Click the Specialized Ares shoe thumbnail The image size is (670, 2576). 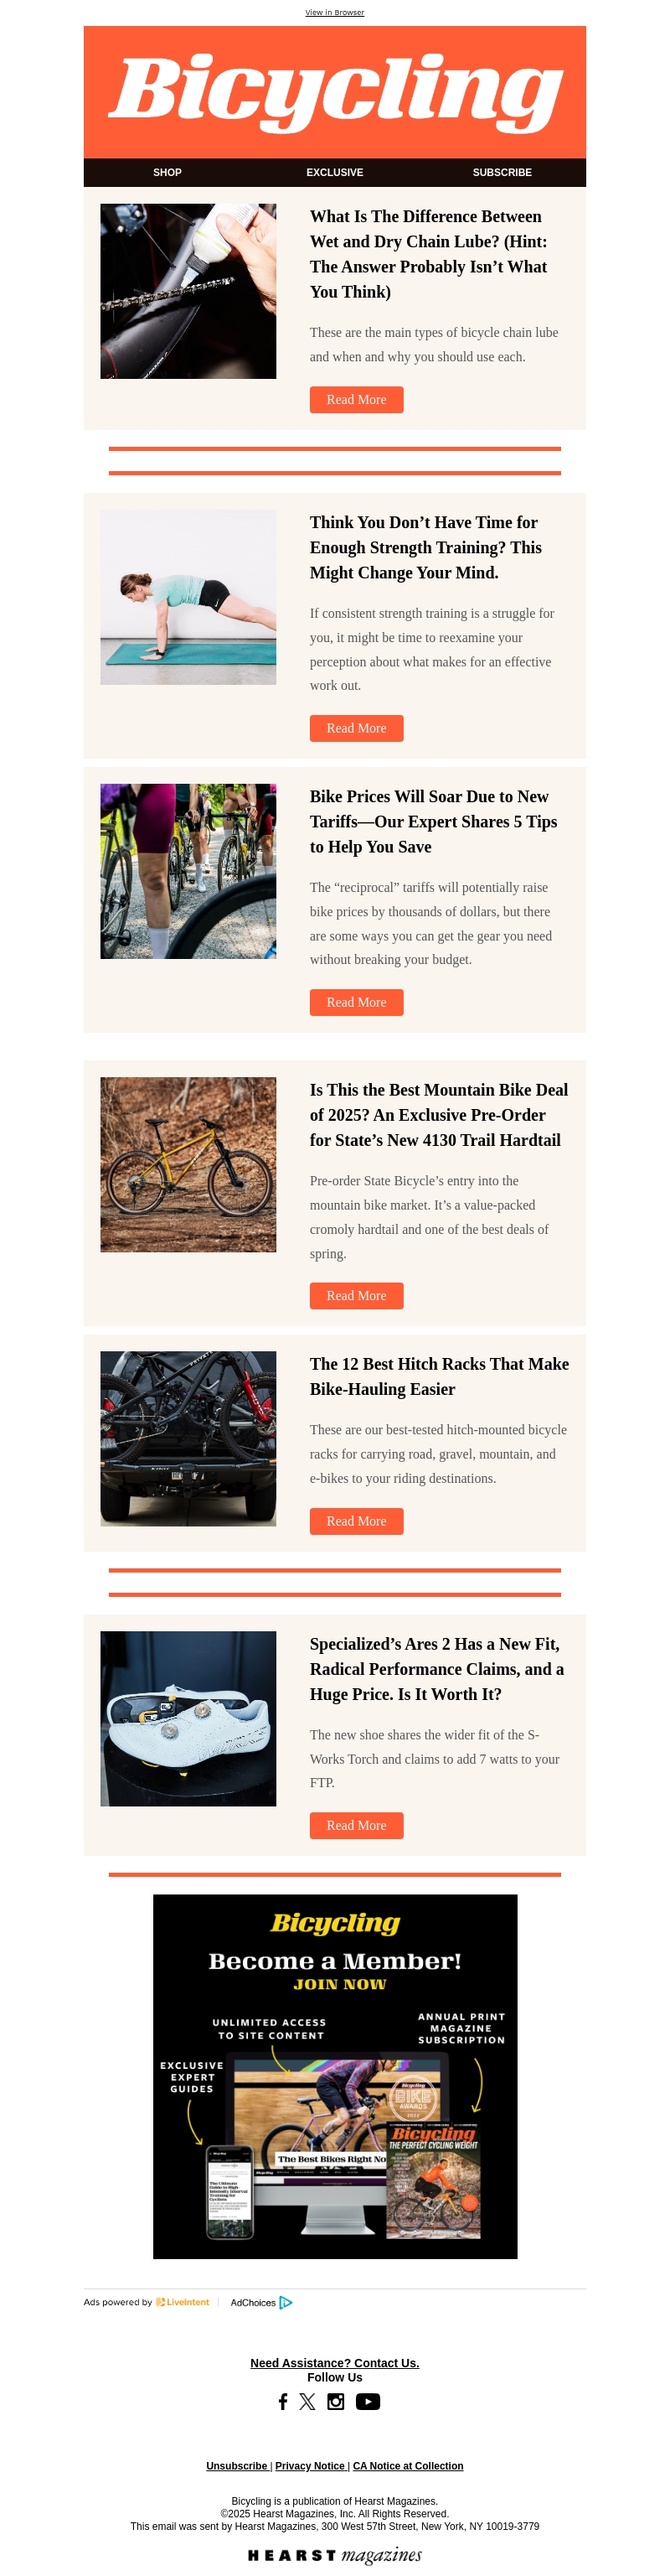tap(188, 1718)
